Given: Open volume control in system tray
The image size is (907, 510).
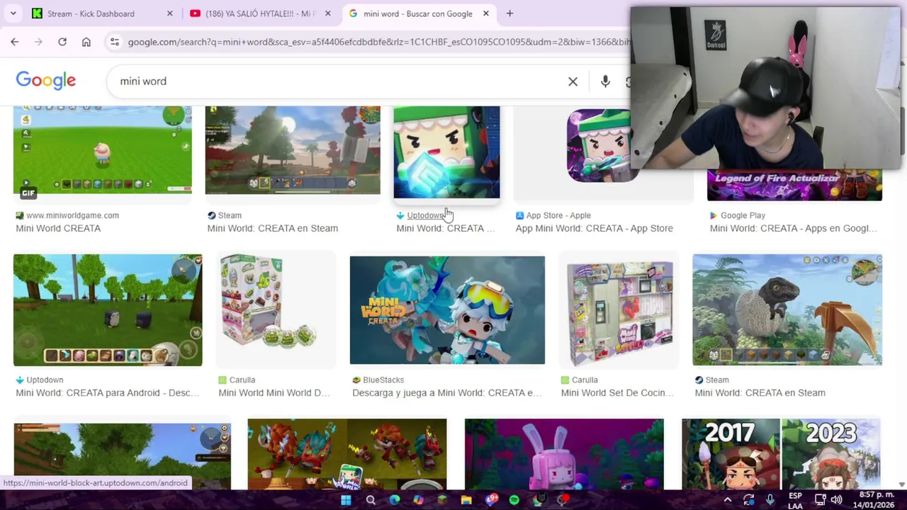Looking at the screenshot, I should (837, 500).
